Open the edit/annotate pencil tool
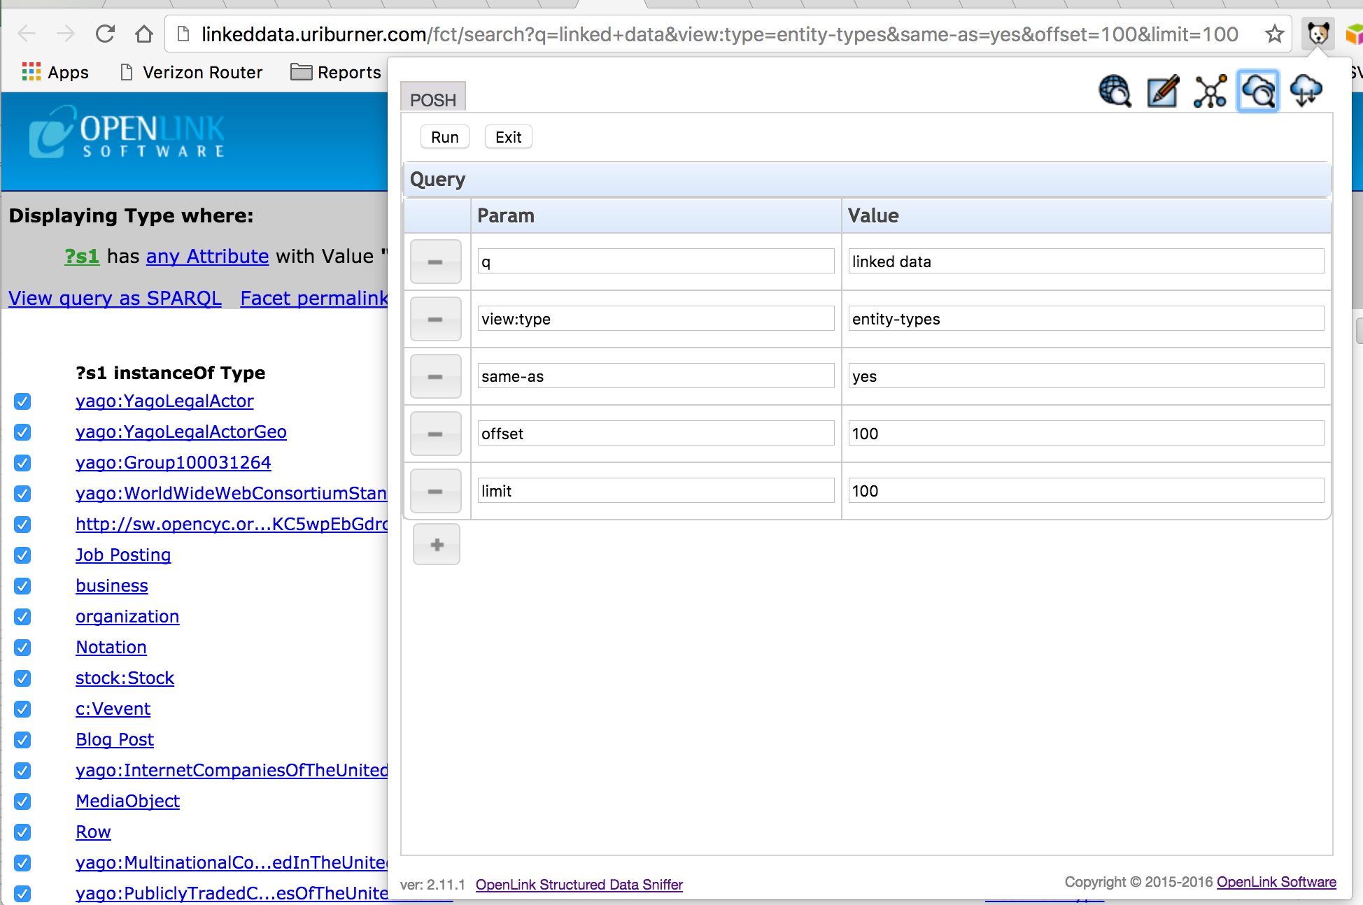This screenshot has height=905, width=1363. pos(1163,91)
